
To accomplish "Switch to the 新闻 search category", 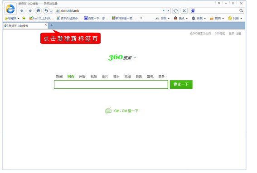I will pos(59,77).
